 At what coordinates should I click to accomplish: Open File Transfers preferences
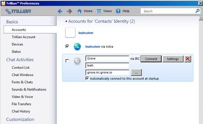click(21, 104)
